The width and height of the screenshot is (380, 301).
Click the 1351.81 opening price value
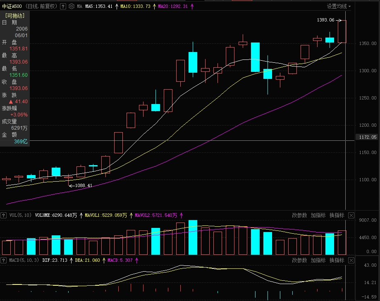[19, 49]
